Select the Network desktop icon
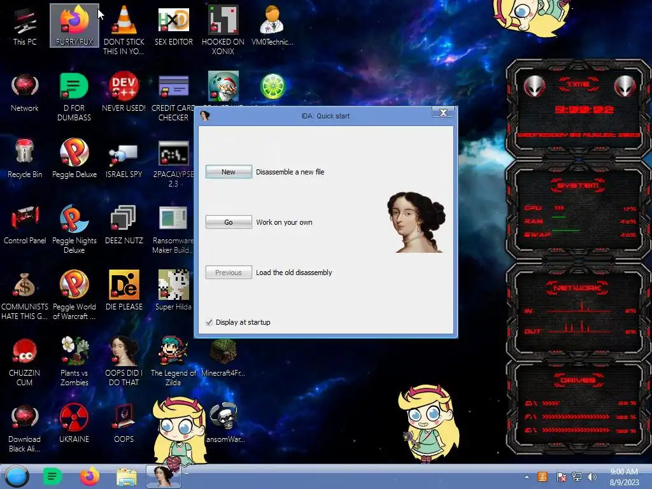 (25, 92)
